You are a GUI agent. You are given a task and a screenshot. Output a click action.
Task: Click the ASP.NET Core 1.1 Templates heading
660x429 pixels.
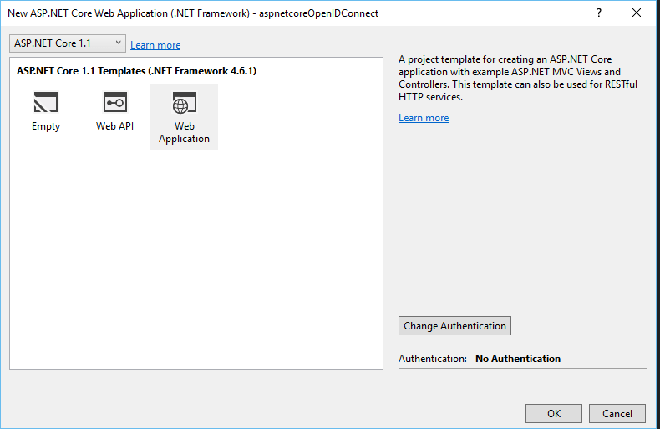point(136,71)
